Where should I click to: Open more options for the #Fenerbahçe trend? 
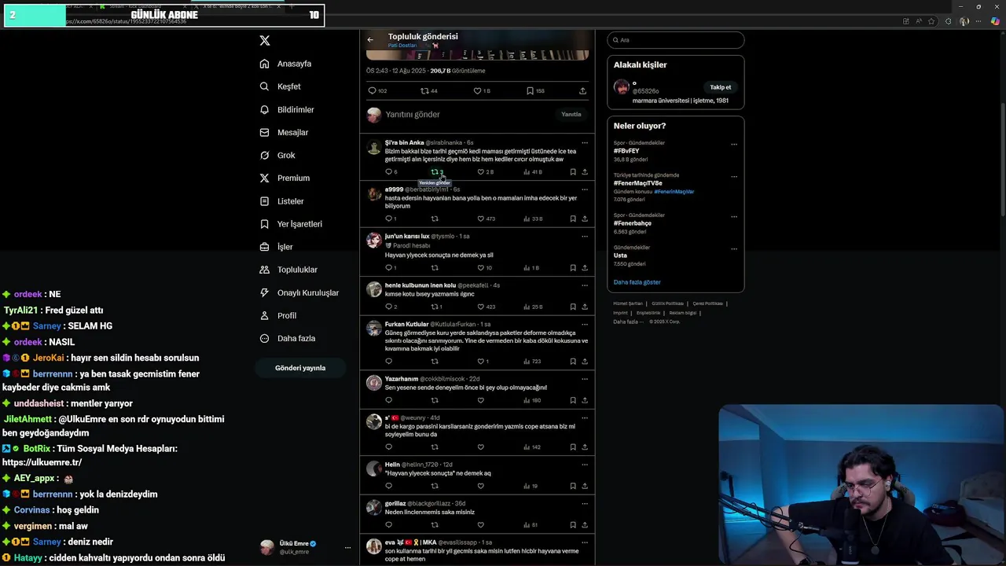[x=734, y=217]
